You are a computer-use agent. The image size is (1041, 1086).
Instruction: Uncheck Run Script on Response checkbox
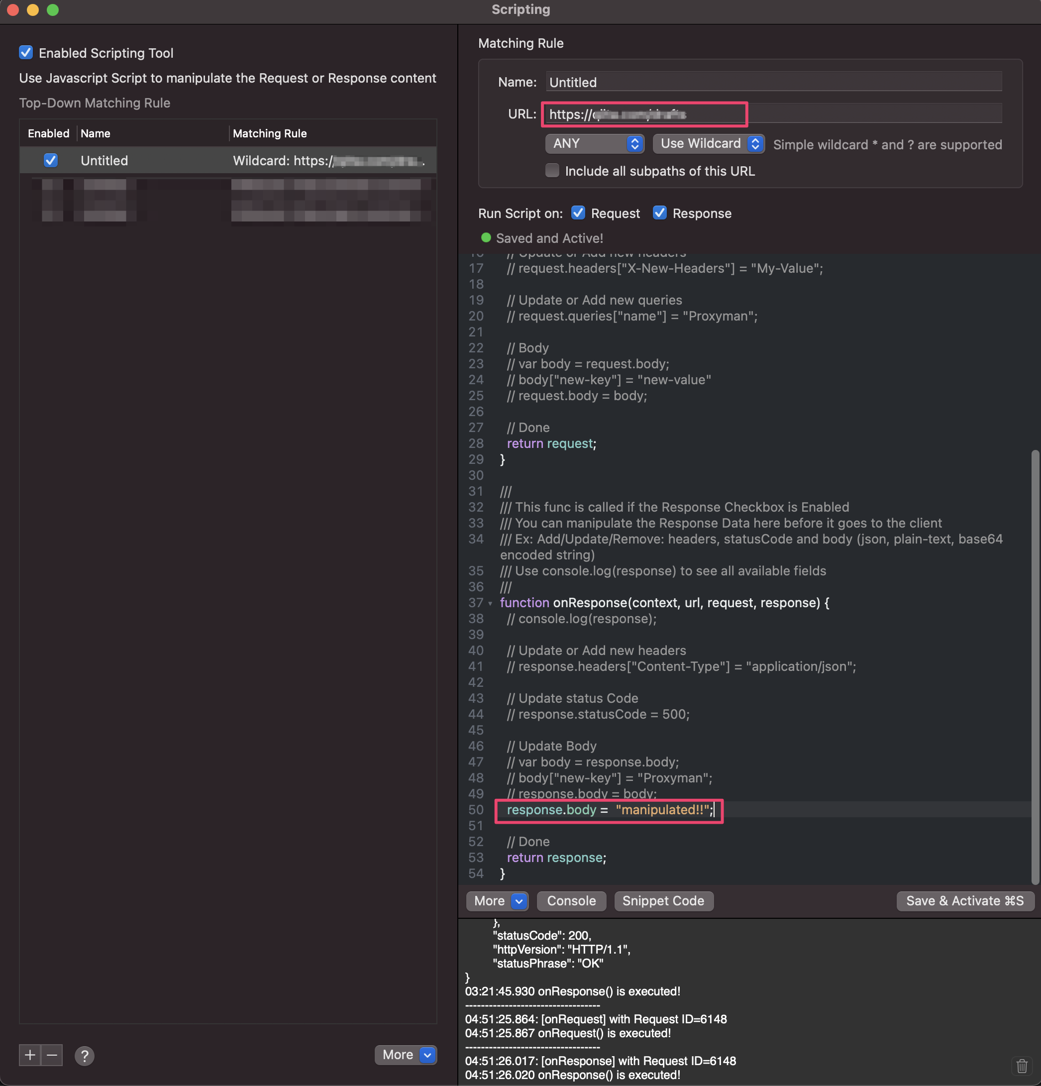[x=659, y=213]
